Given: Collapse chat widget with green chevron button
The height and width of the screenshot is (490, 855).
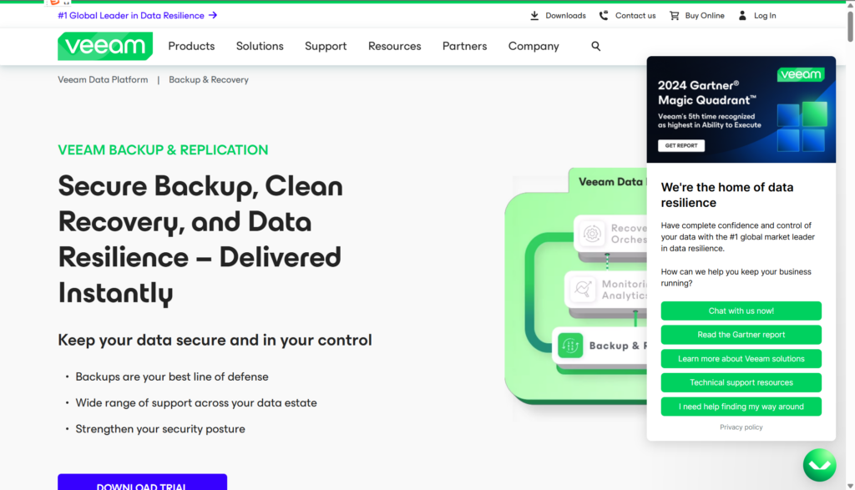Looking at the screenshot, I should [819, 465].
